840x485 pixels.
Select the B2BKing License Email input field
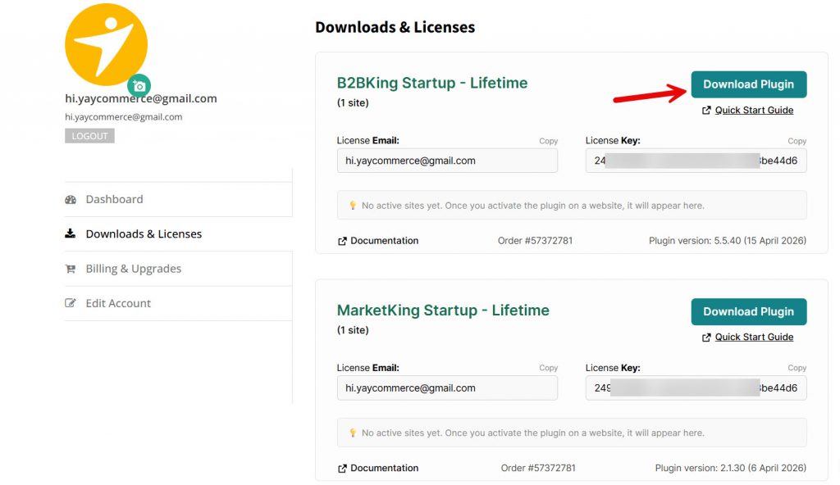pos(447,161)
